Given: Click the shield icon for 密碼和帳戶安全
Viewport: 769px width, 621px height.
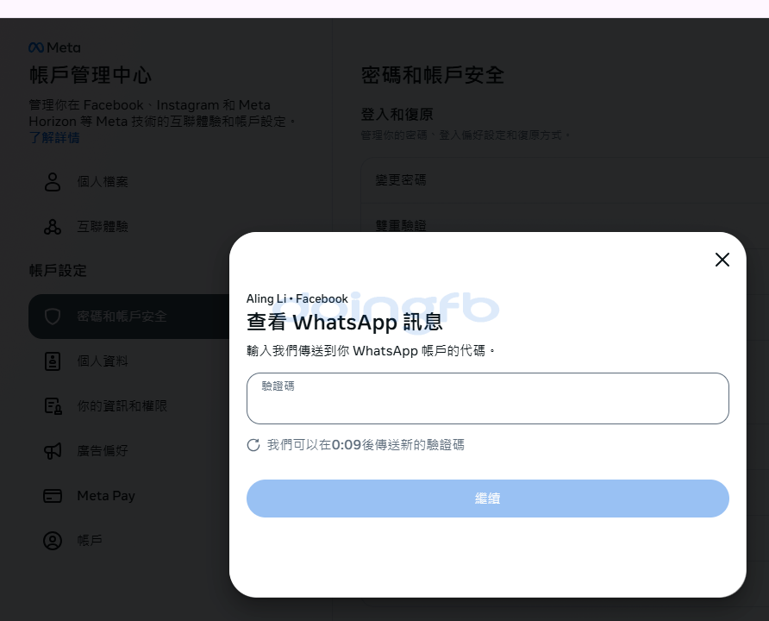Looking at the screenshot, I should click(x=53, y=317).
